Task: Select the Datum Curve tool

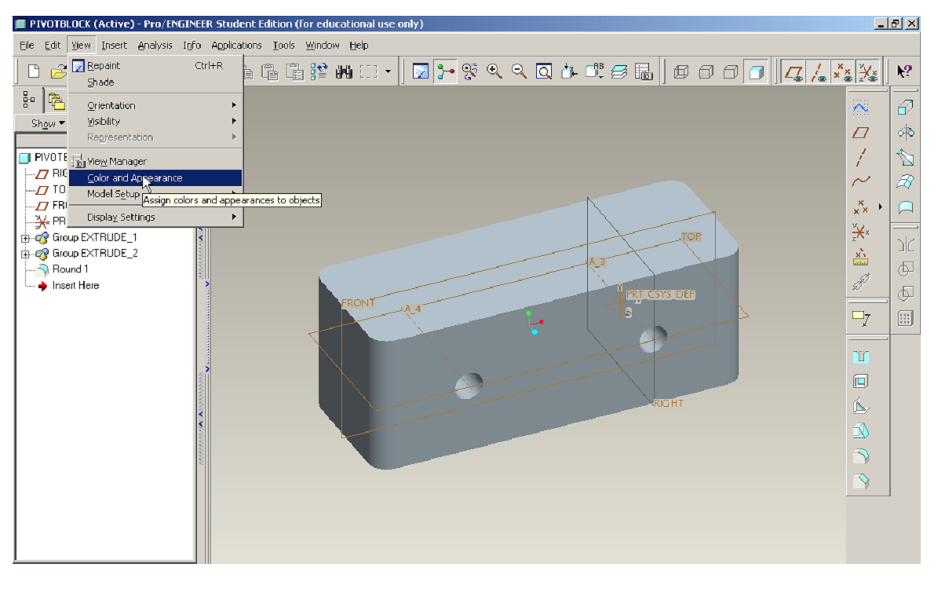Action: [861, 182]
